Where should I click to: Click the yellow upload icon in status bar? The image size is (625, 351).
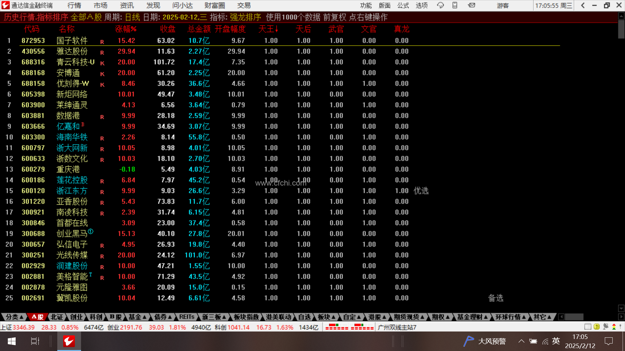click(597, 327)
